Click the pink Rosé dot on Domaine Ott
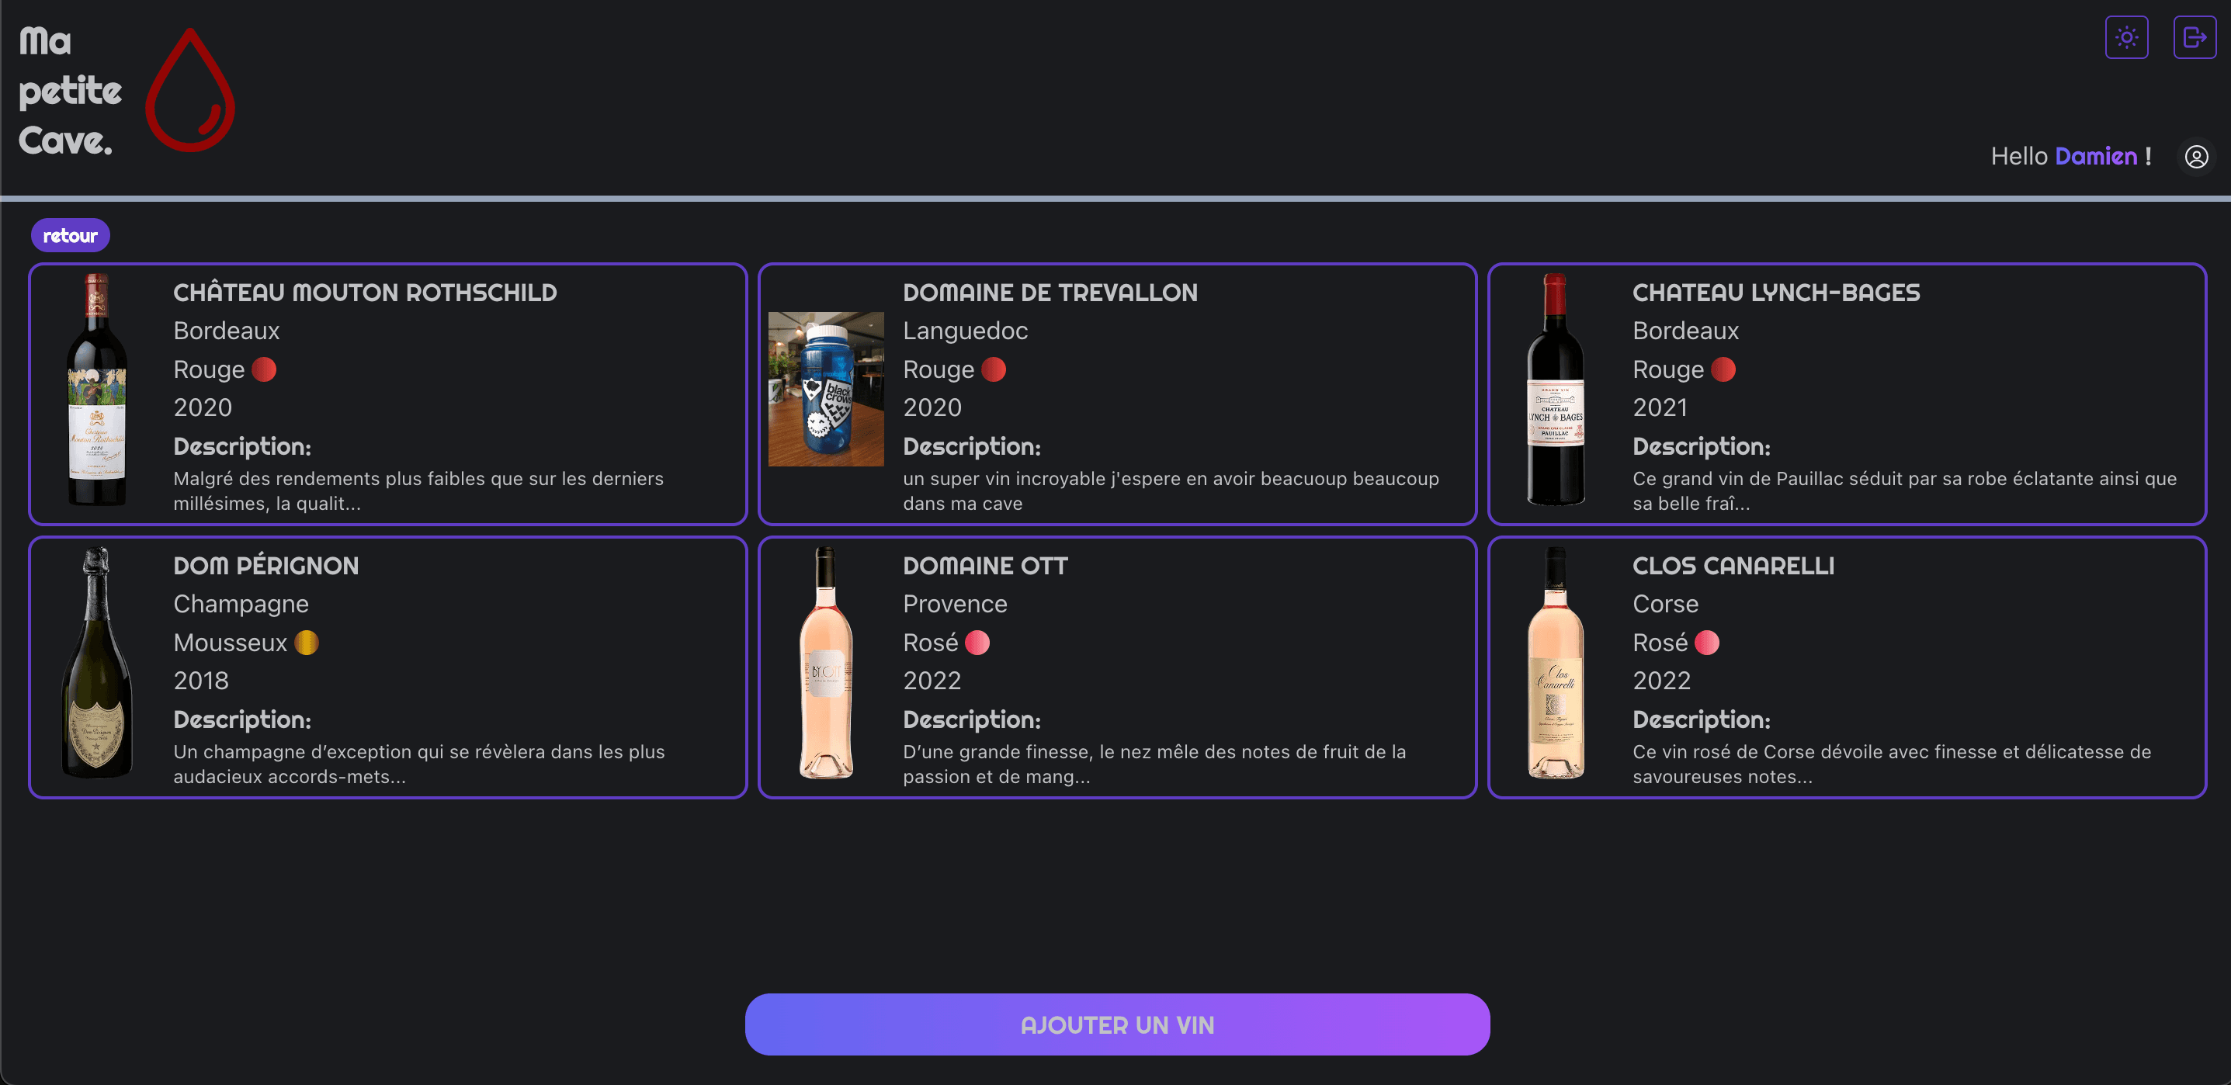 point(977,643)
